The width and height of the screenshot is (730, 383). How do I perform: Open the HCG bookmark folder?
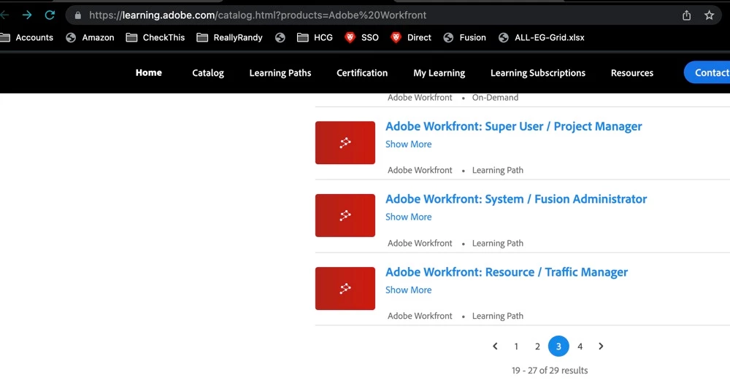point(315,38)
